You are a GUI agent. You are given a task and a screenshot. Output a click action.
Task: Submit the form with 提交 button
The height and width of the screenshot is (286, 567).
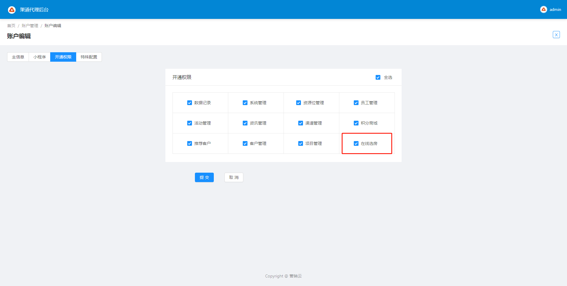(x=204, y=177)
